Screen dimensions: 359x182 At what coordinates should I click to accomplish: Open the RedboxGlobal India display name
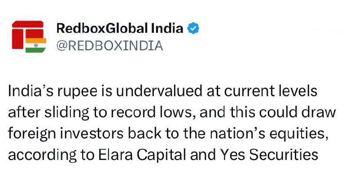pos(120,29)
